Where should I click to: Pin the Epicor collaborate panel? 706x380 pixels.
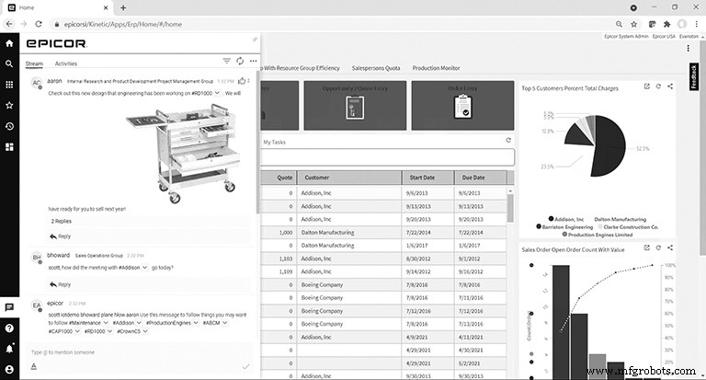(x=255, y=40)
